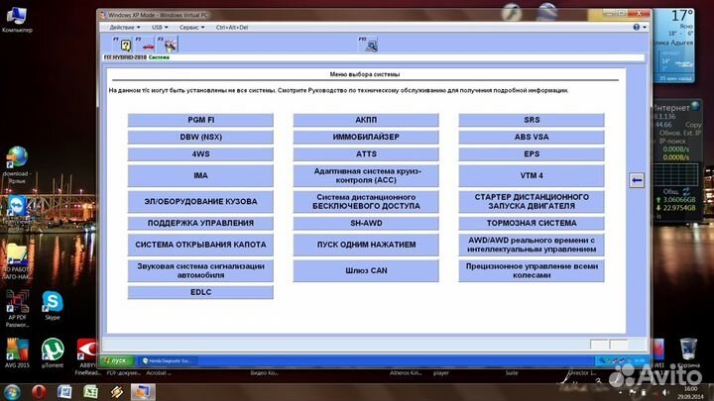Open Excel from the taskbar
The width and height of the screenshot is (714, 401).
tap(90, 391)
